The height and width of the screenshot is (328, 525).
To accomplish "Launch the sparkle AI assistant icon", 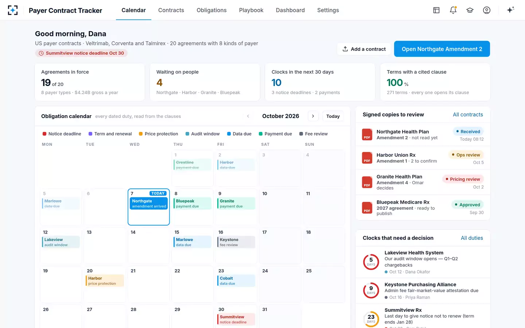I will [510, 10].
